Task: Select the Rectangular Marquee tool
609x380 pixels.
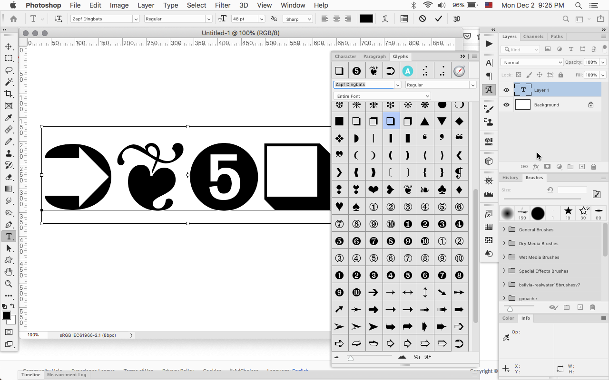Action: click(x=9, y=58)
